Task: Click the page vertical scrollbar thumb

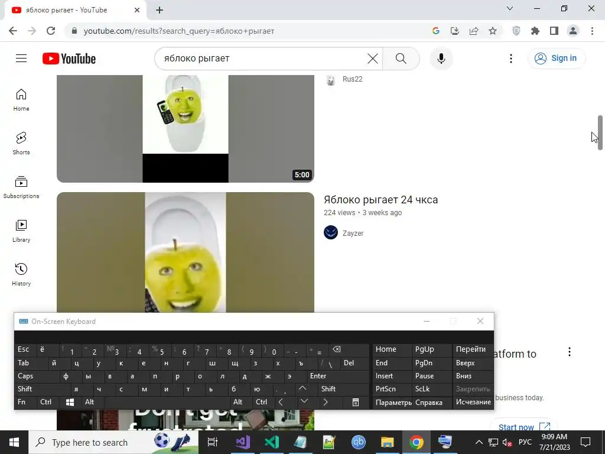Action: [600, 132]
